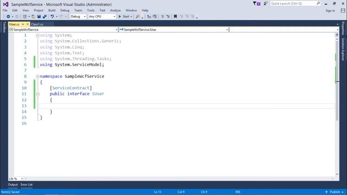Click the increase indent toolbar icon
The width and height of the screenshot is (347, 195).
point(168,17)
